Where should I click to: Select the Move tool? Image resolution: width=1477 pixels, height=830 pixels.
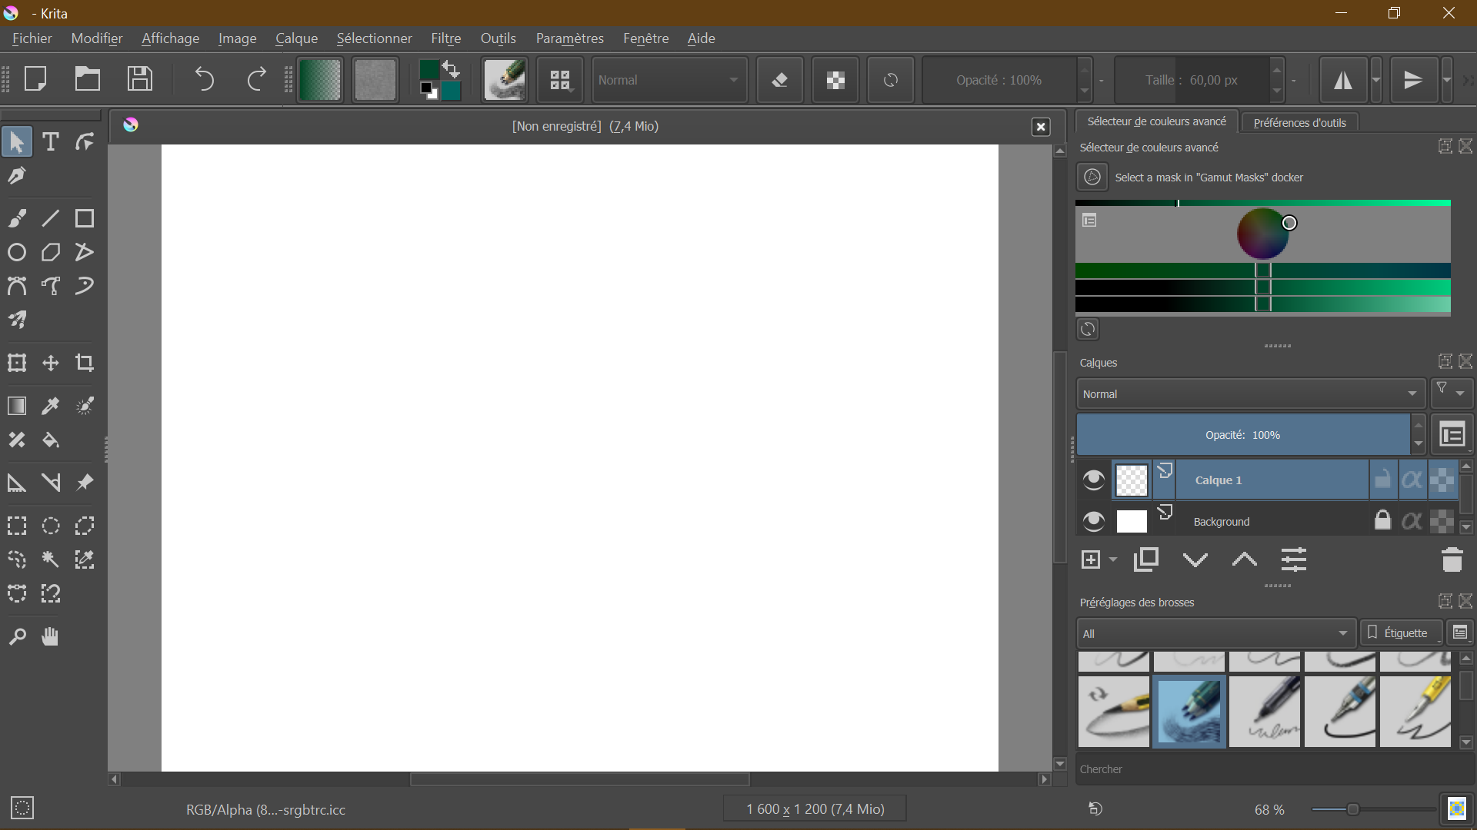[50, 363]
